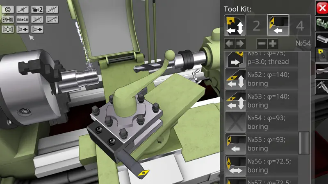
Task: Toggle units with mm/in button
Action: pyautogui.click(x=23, y=19)
